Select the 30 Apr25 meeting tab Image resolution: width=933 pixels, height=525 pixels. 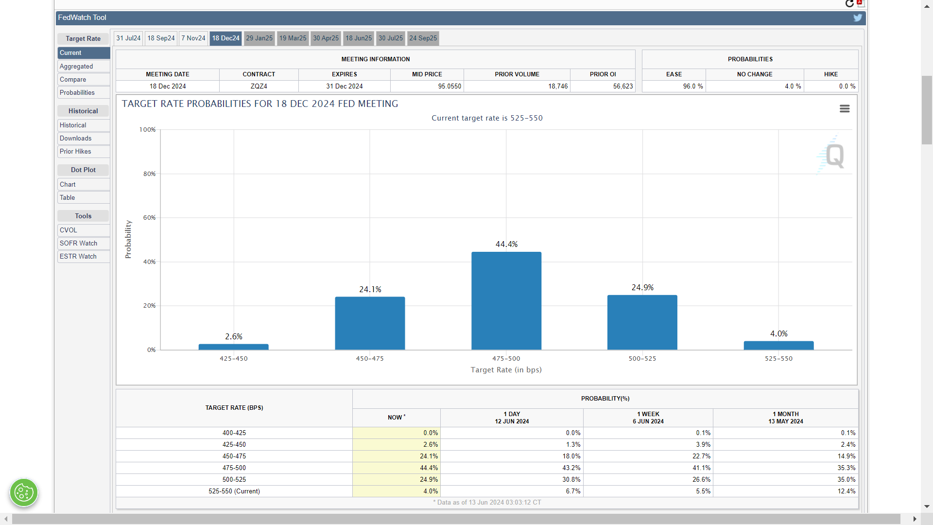click(326, 38)
